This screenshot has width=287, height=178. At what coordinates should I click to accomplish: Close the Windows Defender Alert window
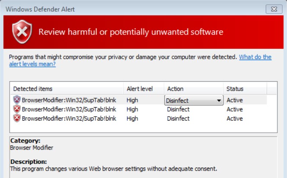(x=274, y=8)
